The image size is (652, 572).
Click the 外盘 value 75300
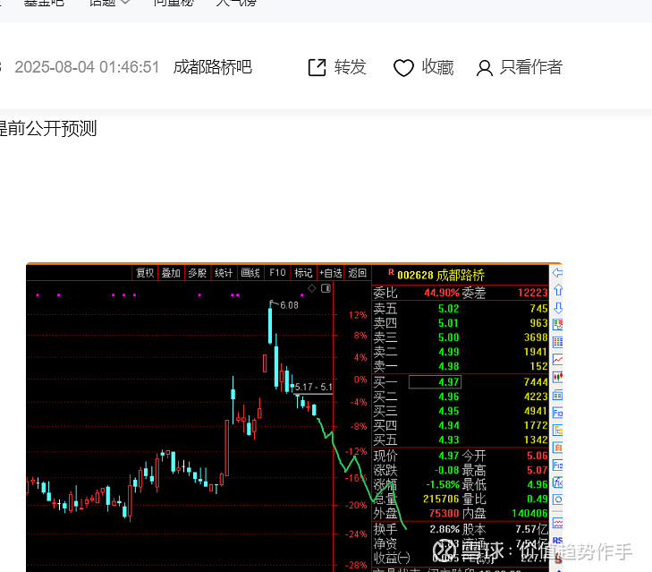click(x=445, y=513)
